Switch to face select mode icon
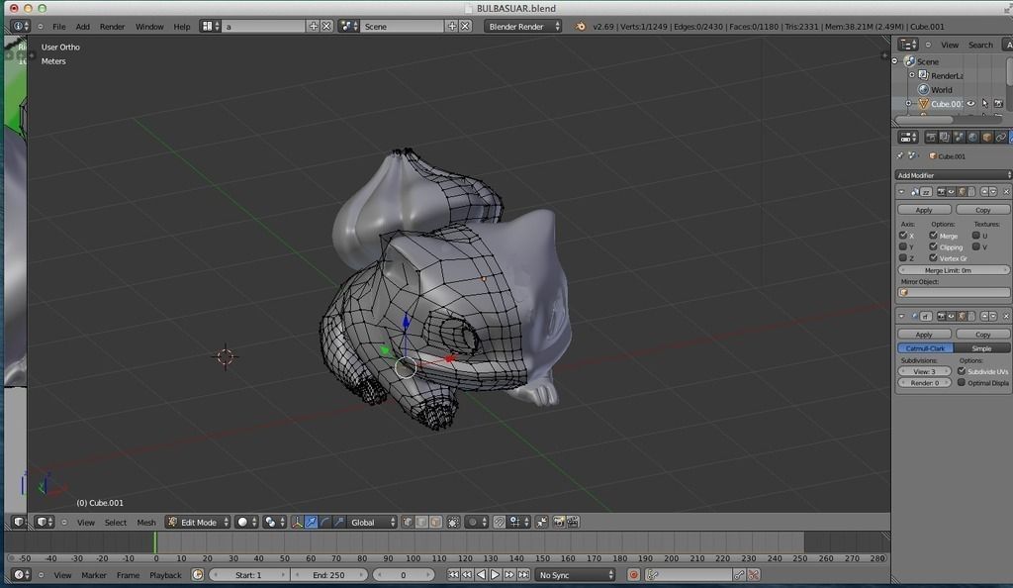Viewport: 1013px width, 588px height. pyautogui.click(x=436, y=522)
